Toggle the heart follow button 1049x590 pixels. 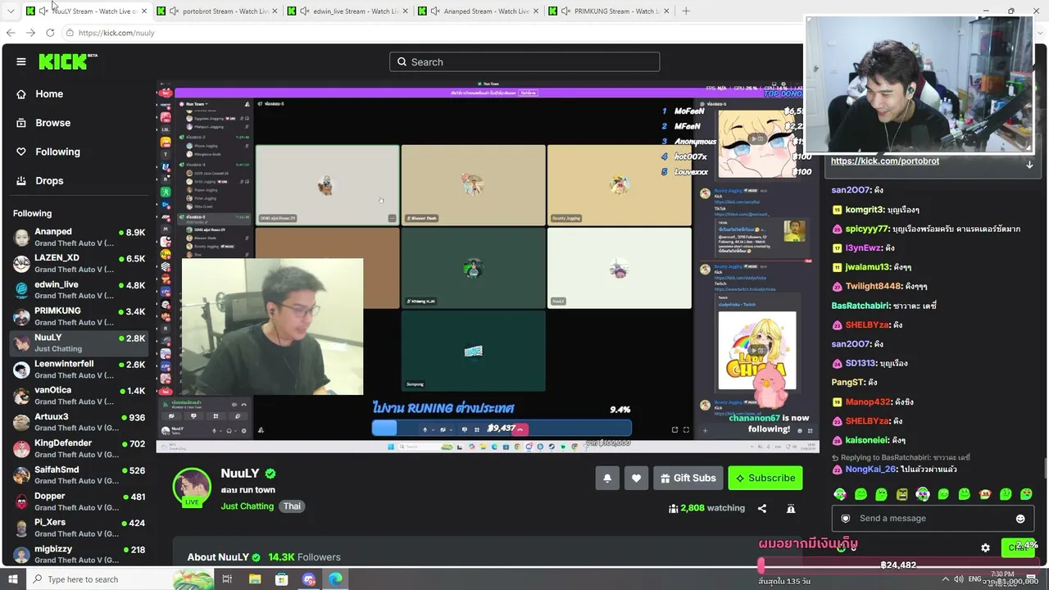(x=636, y=478)
